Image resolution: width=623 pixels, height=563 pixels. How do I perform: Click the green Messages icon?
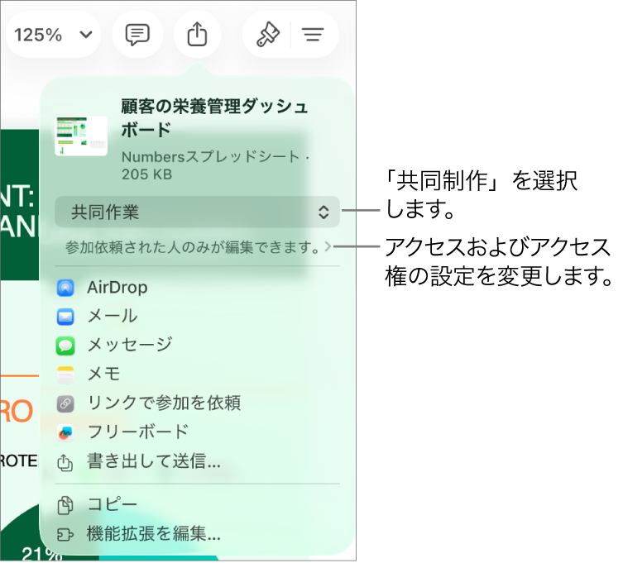point(65,346)
